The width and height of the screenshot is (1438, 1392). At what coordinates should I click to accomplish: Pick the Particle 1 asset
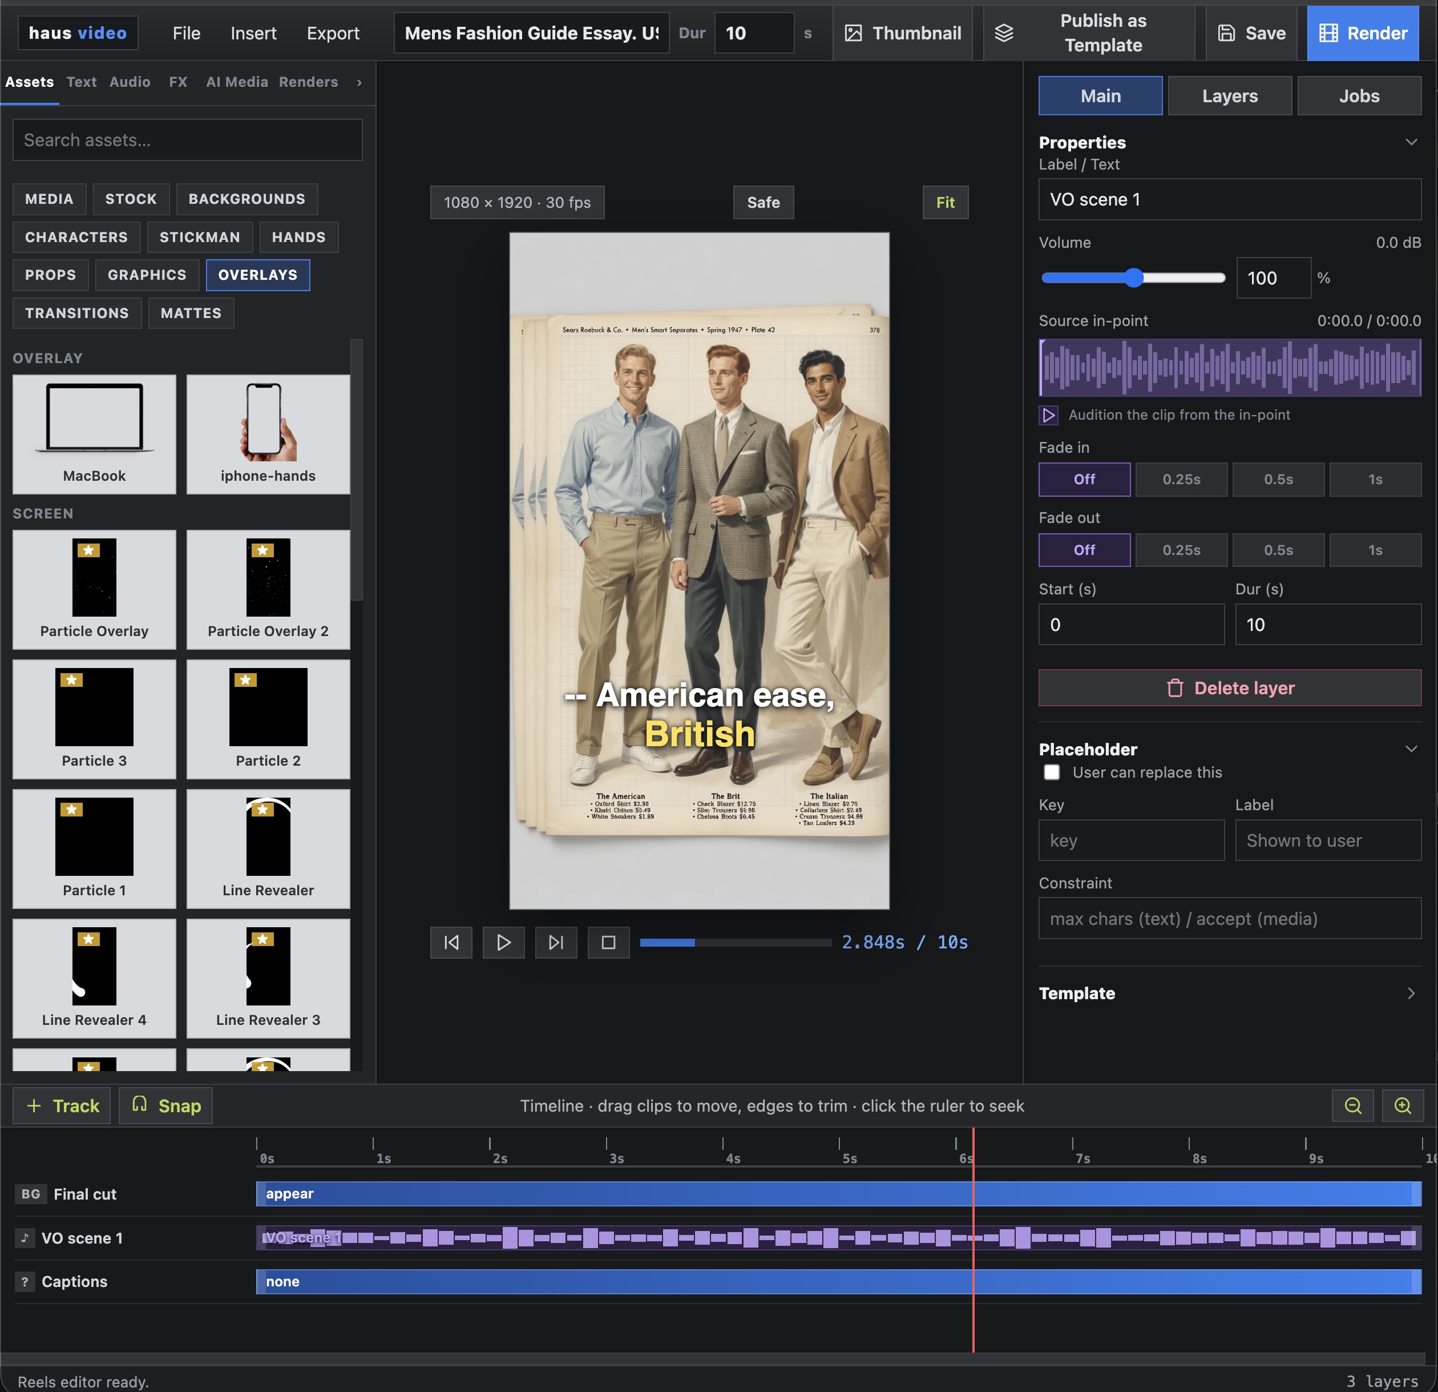(95, 848)
